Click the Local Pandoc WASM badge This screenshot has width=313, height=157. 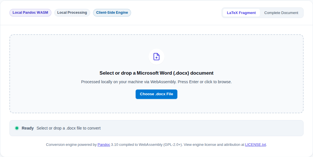click(x=30, y=13)
